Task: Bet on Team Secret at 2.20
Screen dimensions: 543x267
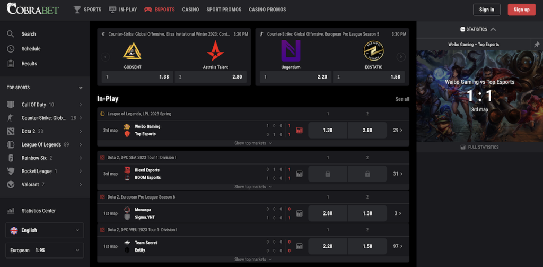Action: (x=328, y=246)
